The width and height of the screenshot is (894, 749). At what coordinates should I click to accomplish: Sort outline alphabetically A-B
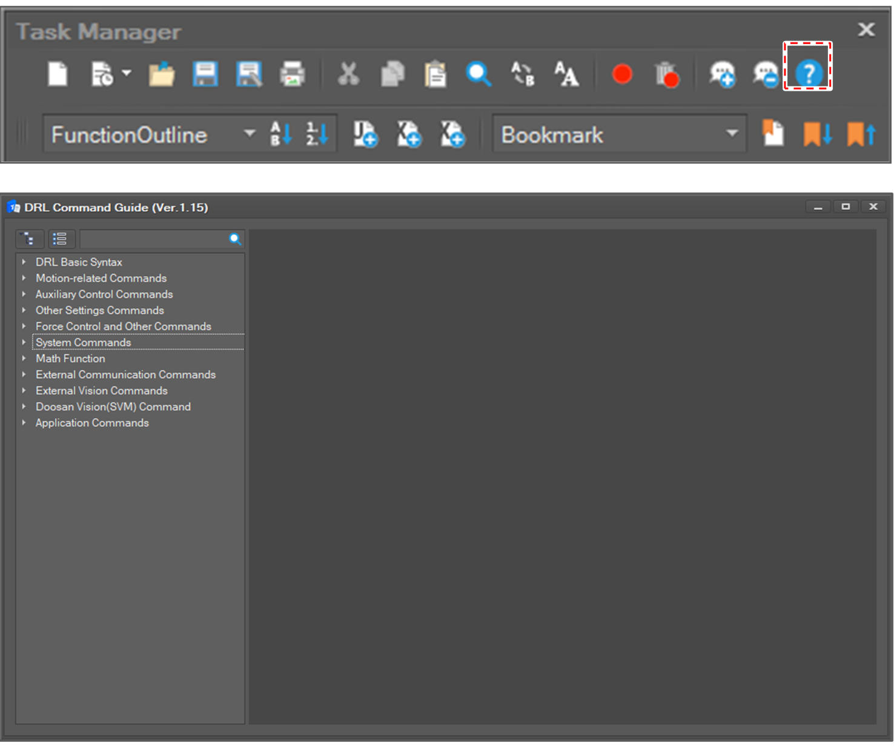(281, 134)
